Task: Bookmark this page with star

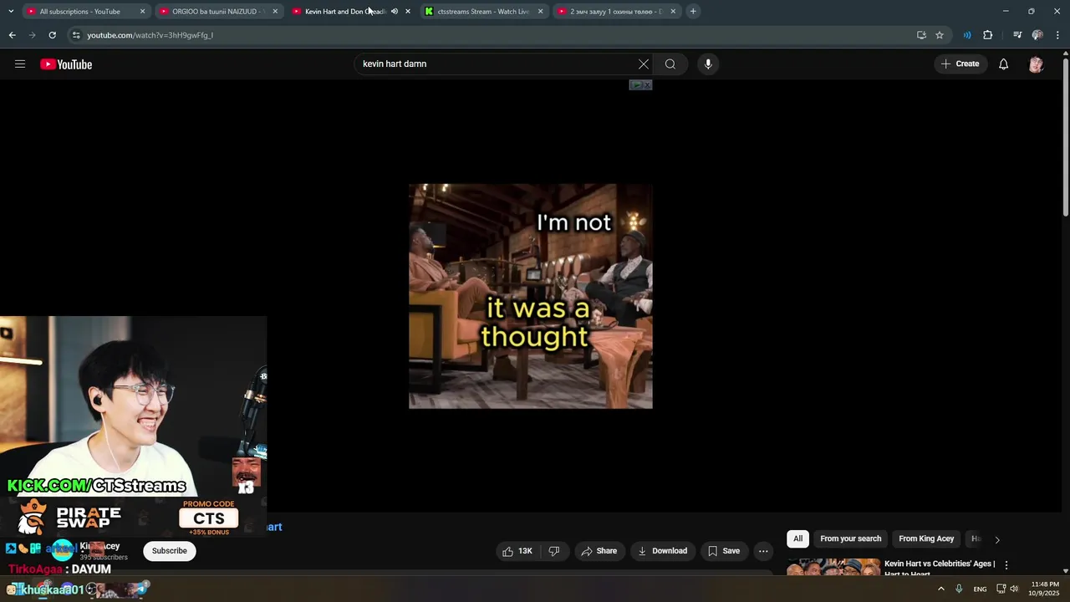Action: (940, 35)
